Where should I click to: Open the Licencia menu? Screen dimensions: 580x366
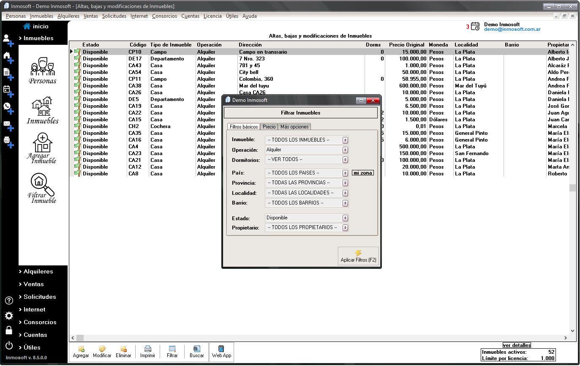pos(212,16)
